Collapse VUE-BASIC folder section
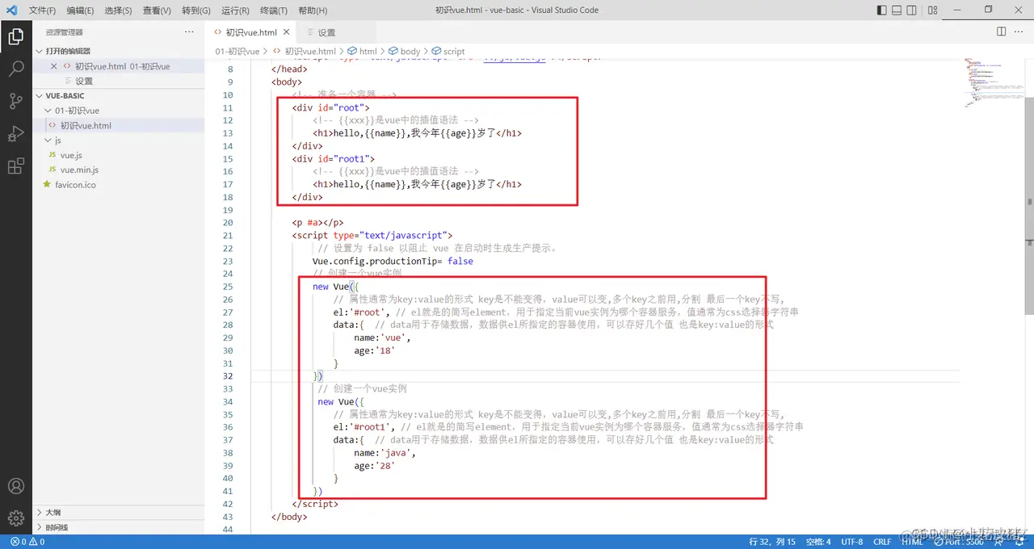 point(118,95)
